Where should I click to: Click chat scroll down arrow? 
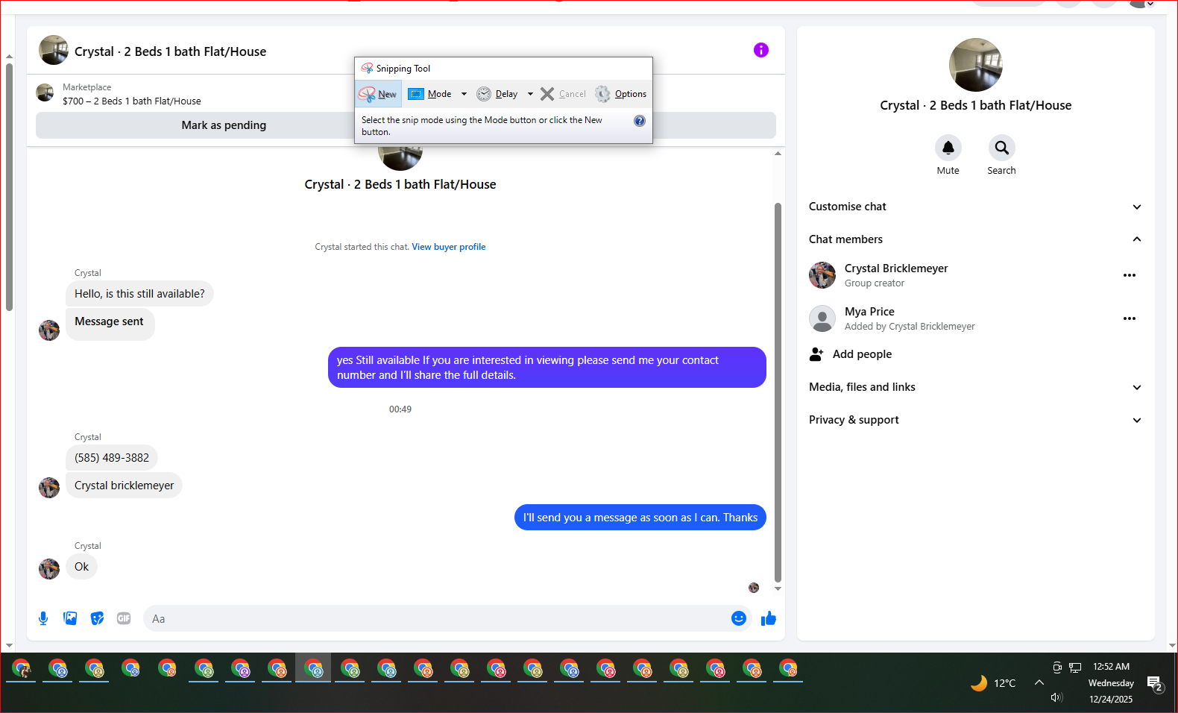pyautogui.click(x=778, y=588)
